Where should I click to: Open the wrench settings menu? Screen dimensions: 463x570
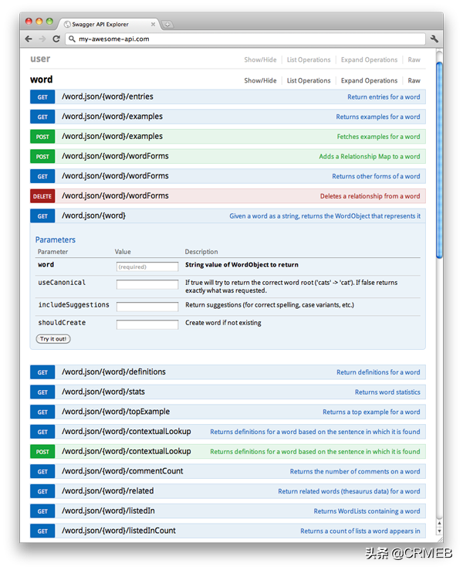(x=434, y=39)
